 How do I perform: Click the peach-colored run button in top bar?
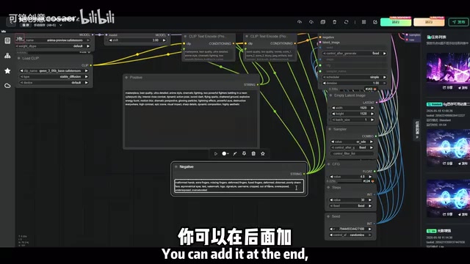pos(429,22)
